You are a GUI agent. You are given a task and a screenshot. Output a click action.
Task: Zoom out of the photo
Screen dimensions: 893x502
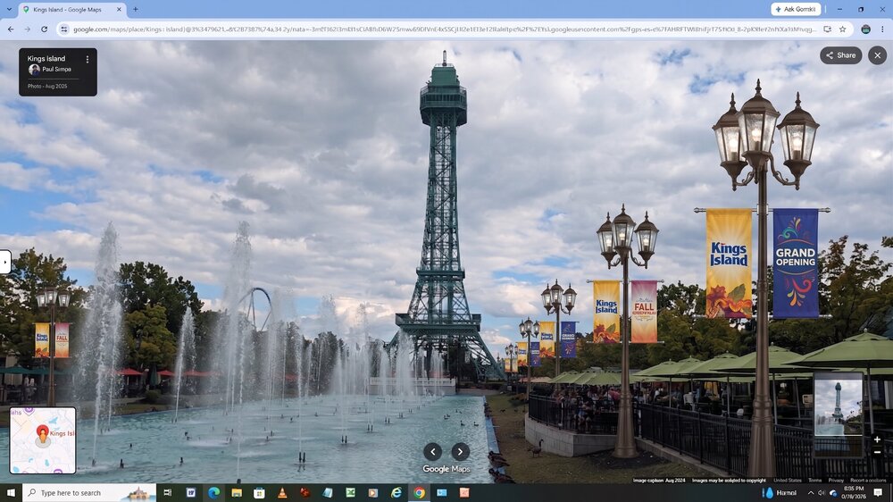pos(877,453)
